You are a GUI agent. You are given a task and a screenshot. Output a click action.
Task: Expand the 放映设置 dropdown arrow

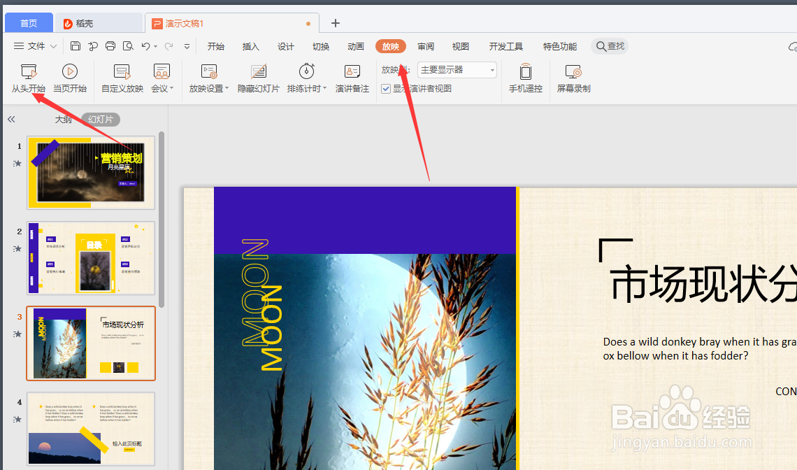(x=227, y=88)
